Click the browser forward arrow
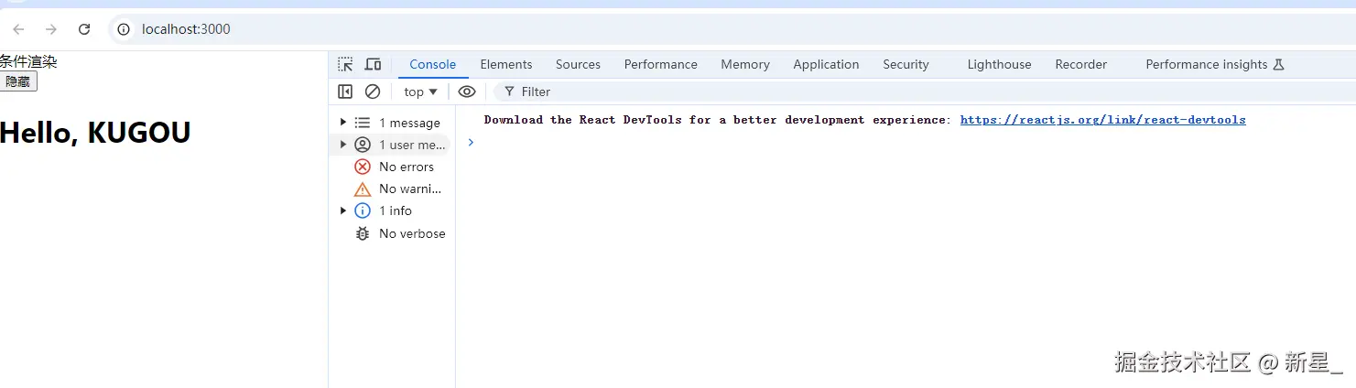The height and width of the screenshot is (388, 1356). pos(51,29)
